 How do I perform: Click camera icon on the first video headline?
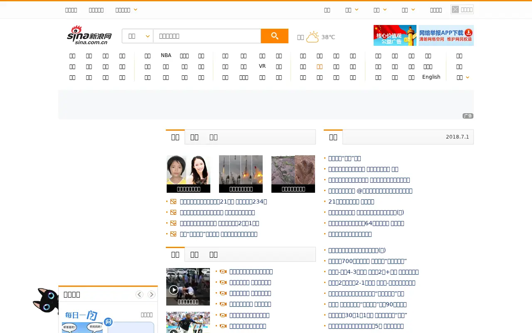pos(223,271)
